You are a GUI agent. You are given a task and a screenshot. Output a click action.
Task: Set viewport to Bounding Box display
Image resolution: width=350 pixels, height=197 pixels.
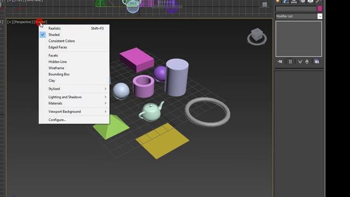click(x=74, y=74)
